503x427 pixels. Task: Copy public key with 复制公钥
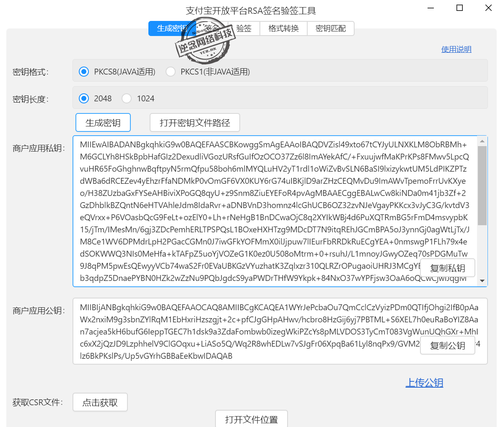point(448,345)
